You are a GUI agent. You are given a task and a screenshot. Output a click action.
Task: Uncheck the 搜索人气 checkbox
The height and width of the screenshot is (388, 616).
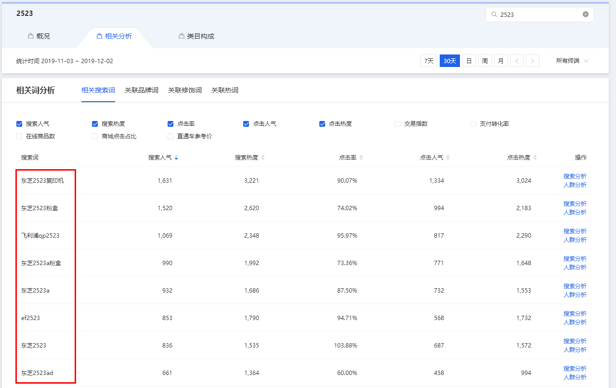[19, 124]
